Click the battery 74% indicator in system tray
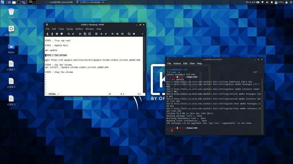Viewport: 293px width, 164px height. tap(279, 2)
